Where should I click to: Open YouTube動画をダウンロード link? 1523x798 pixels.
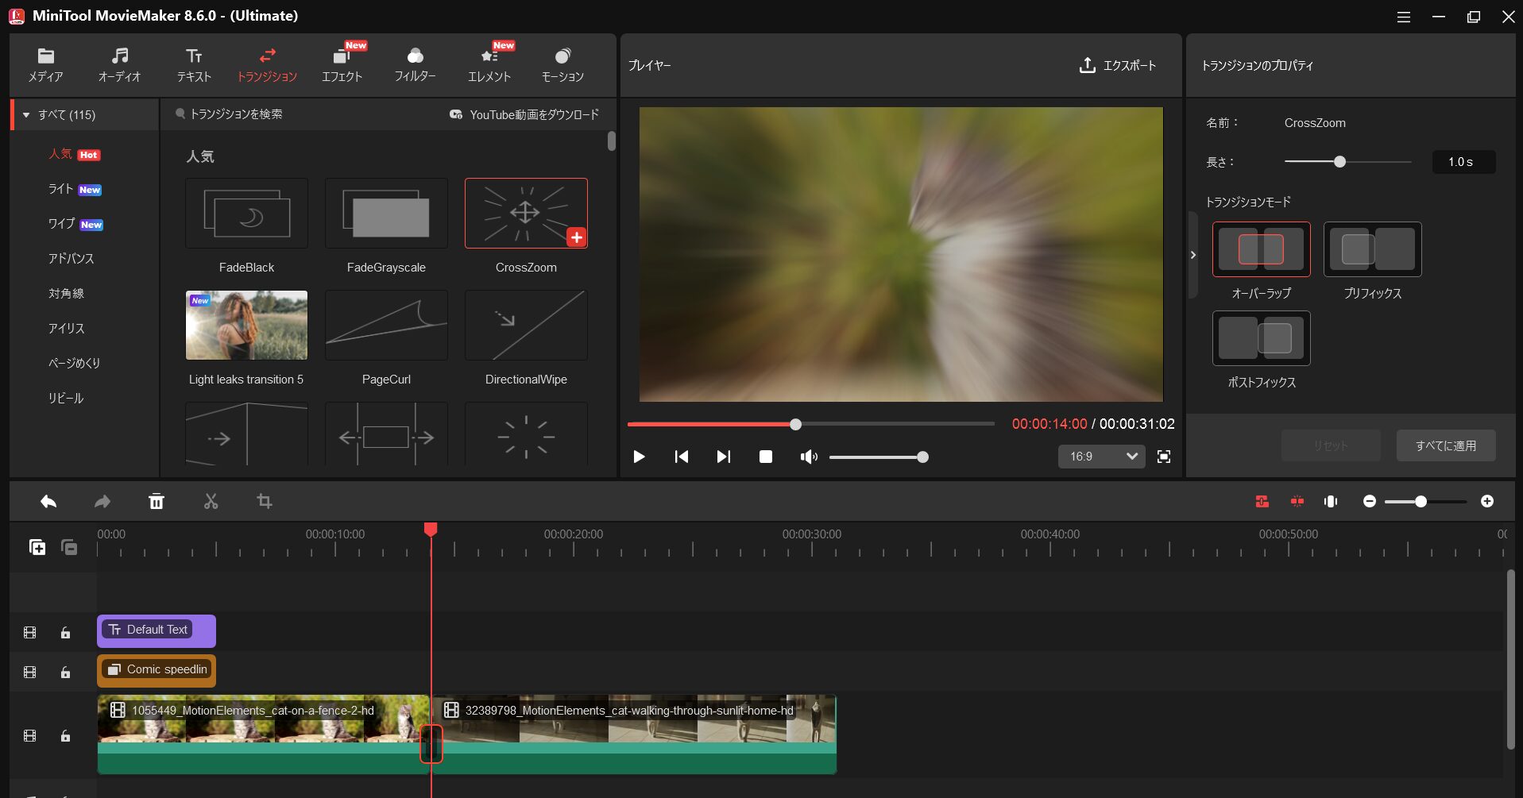tap(524, 114)
